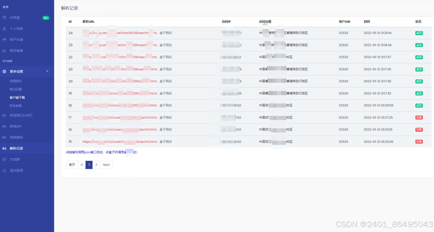This screenshot has width=434, height=232.
Task: Click the 个人信息 user icon
Action: 4,29
